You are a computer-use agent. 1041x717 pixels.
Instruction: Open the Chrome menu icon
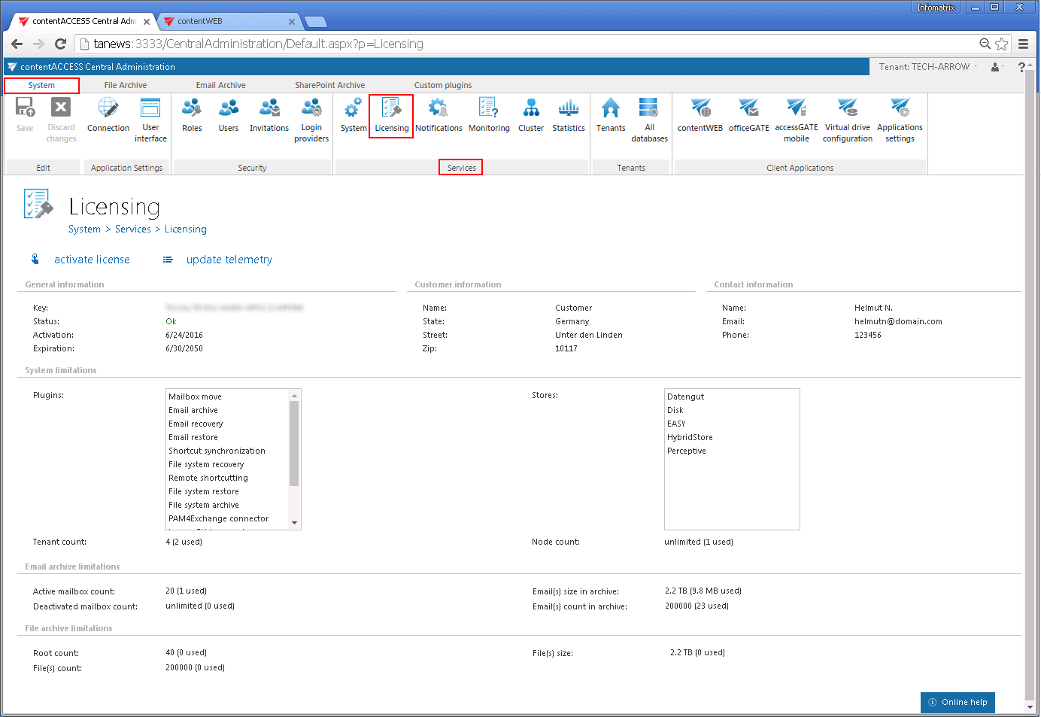1023,44
